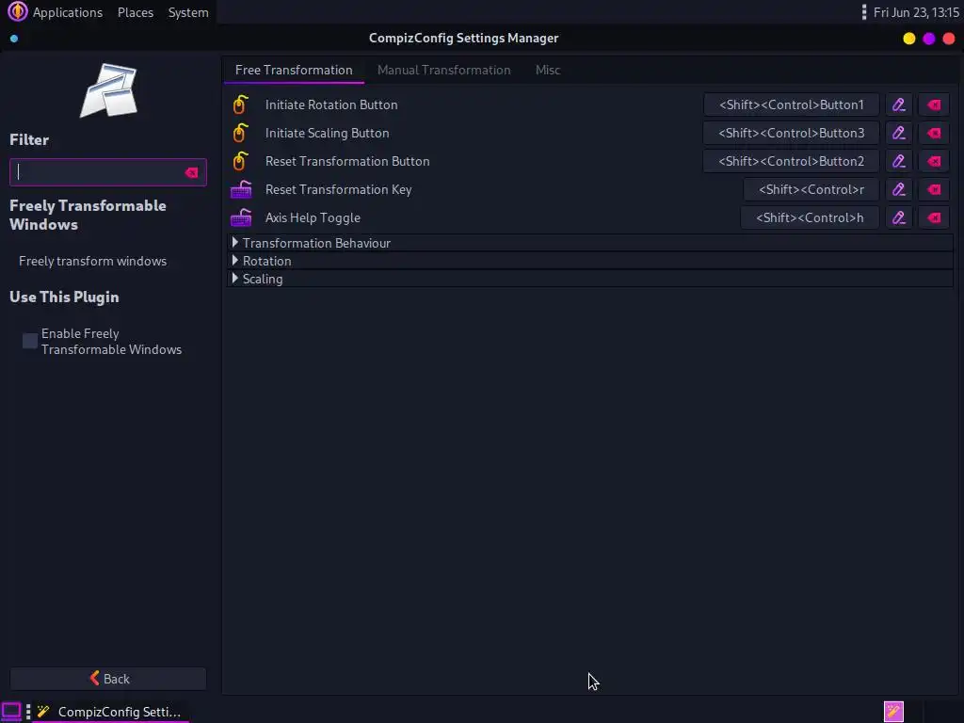This screenshot has width=964, height=723.
Task: Click the date and time clock in panel
Action: (916, 12)
